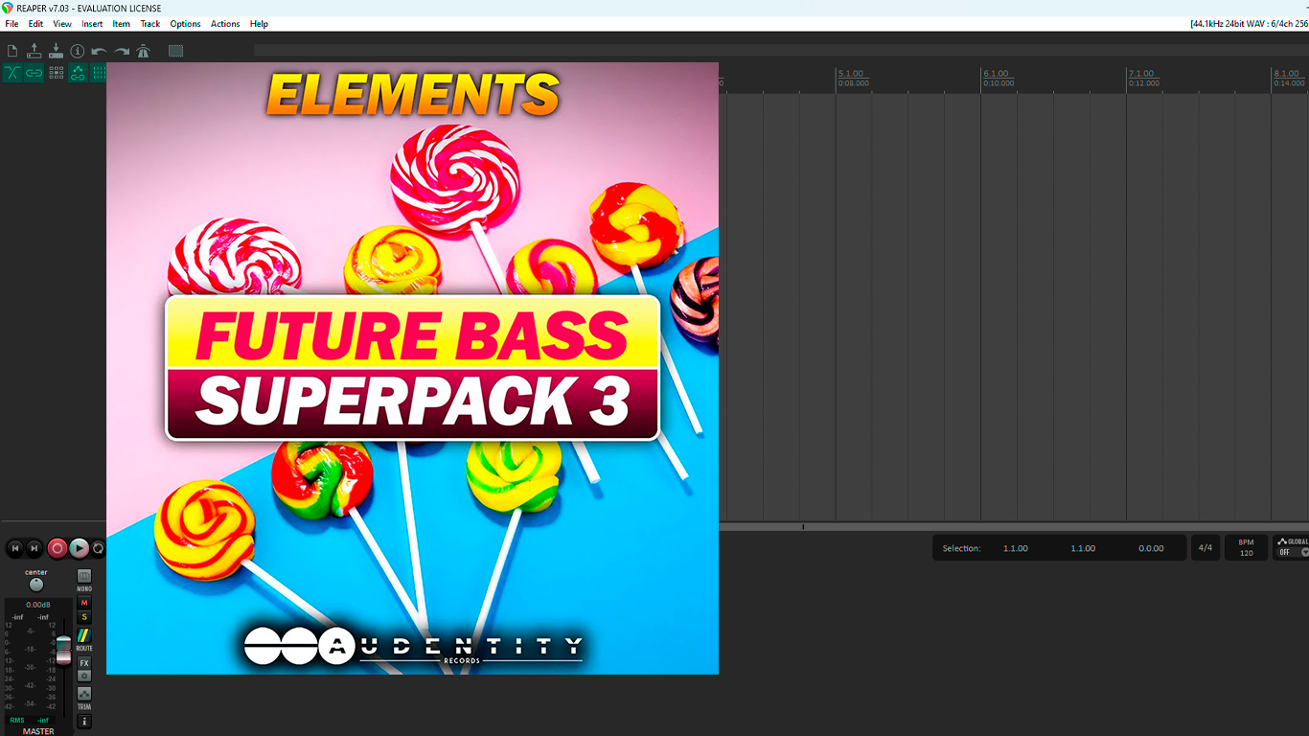Click the master volume fader handle
The width and height of the screenshot is (1309, 736).
(x=63, y=650)
